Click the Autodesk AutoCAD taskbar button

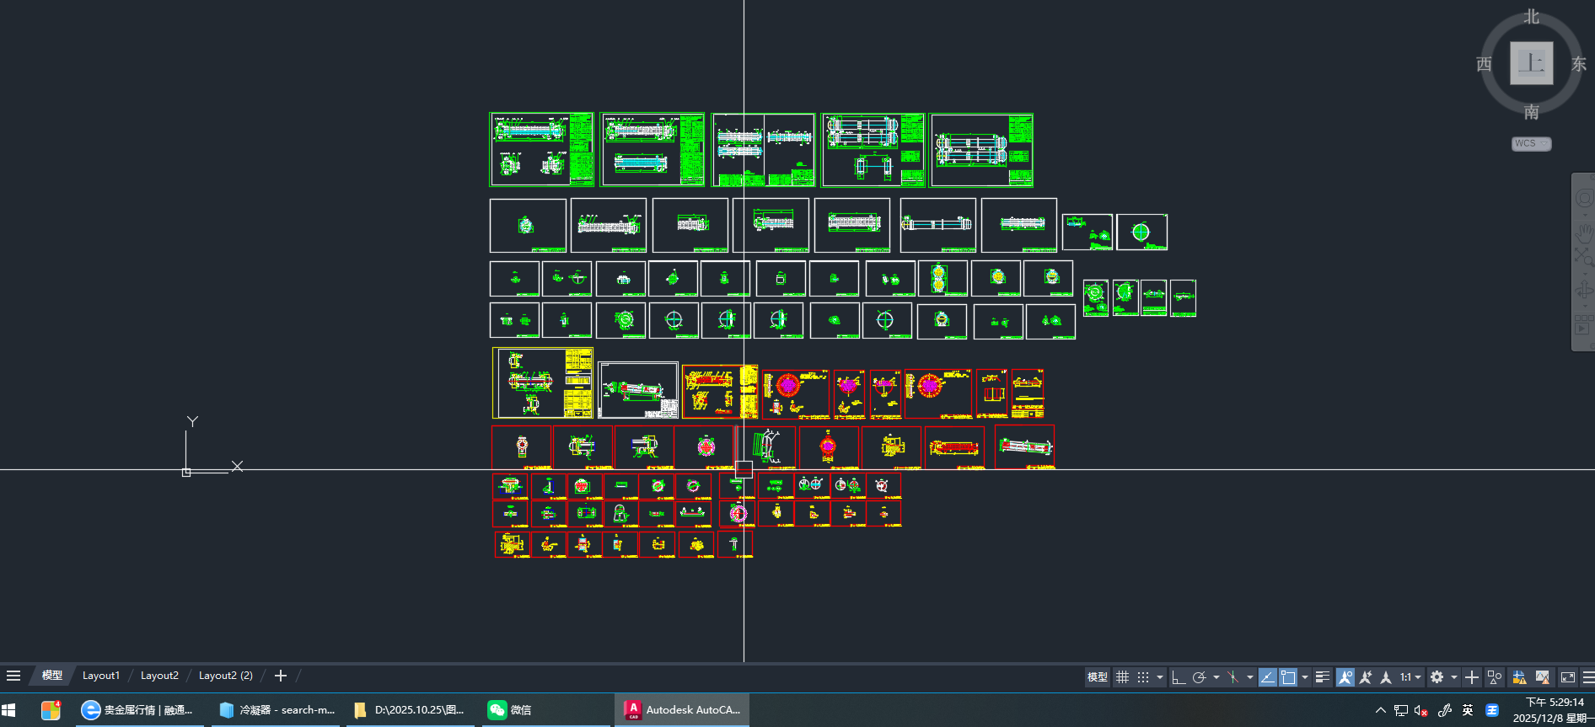(683, 710)
